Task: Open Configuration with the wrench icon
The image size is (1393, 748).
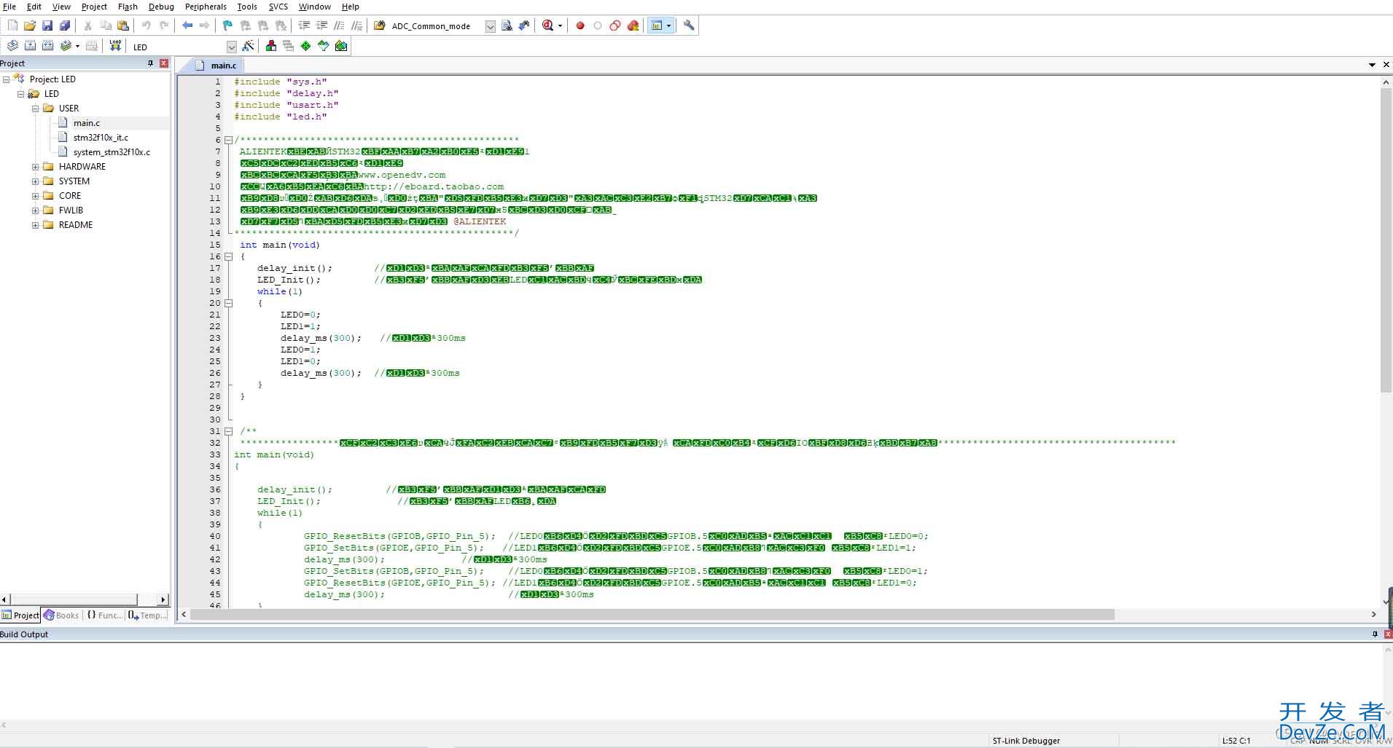Action: (x=689, y=25)
